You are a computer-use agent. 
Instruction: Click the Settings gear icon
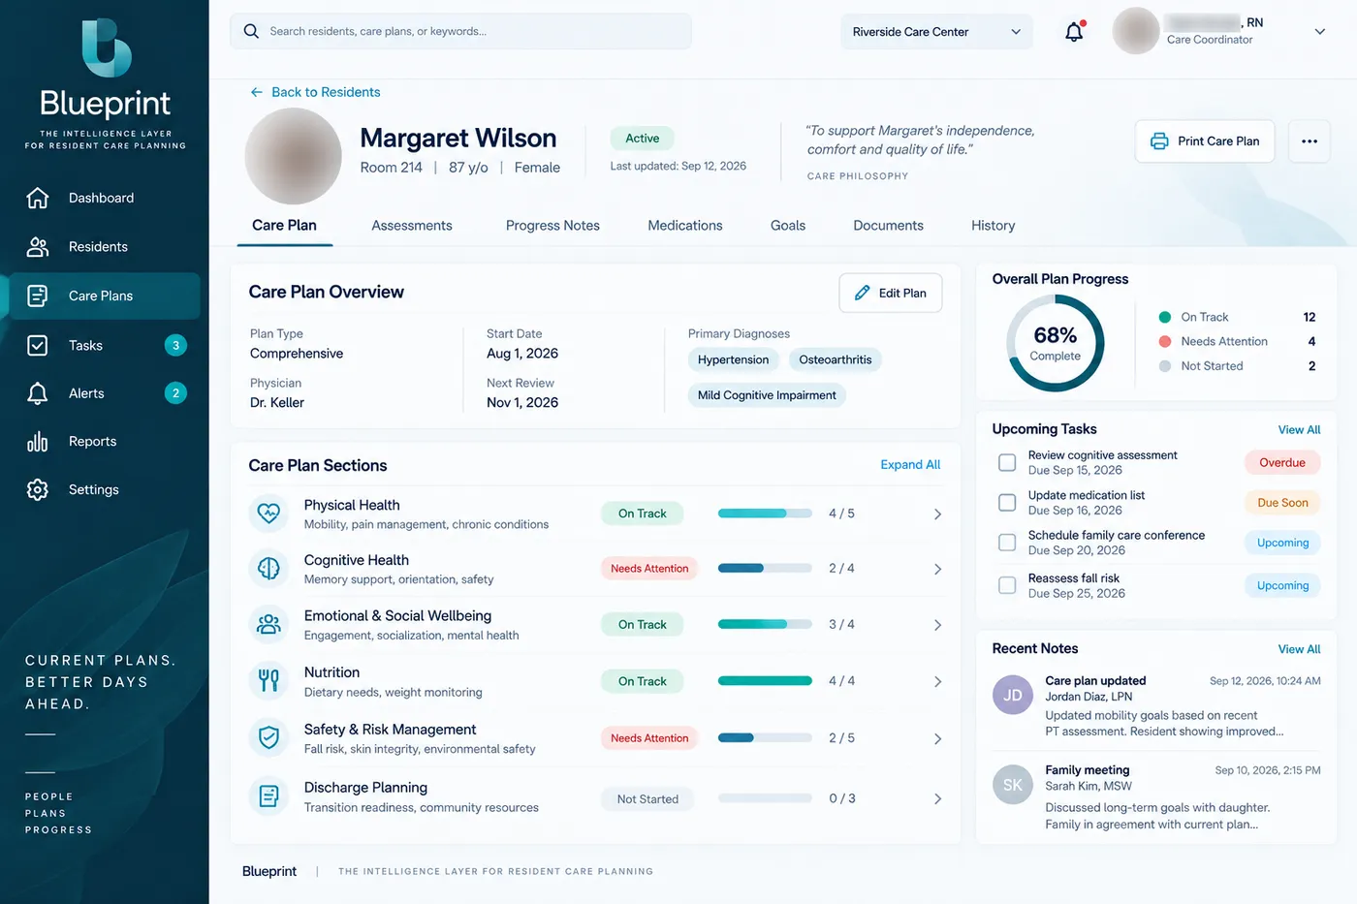click(38, 489)
